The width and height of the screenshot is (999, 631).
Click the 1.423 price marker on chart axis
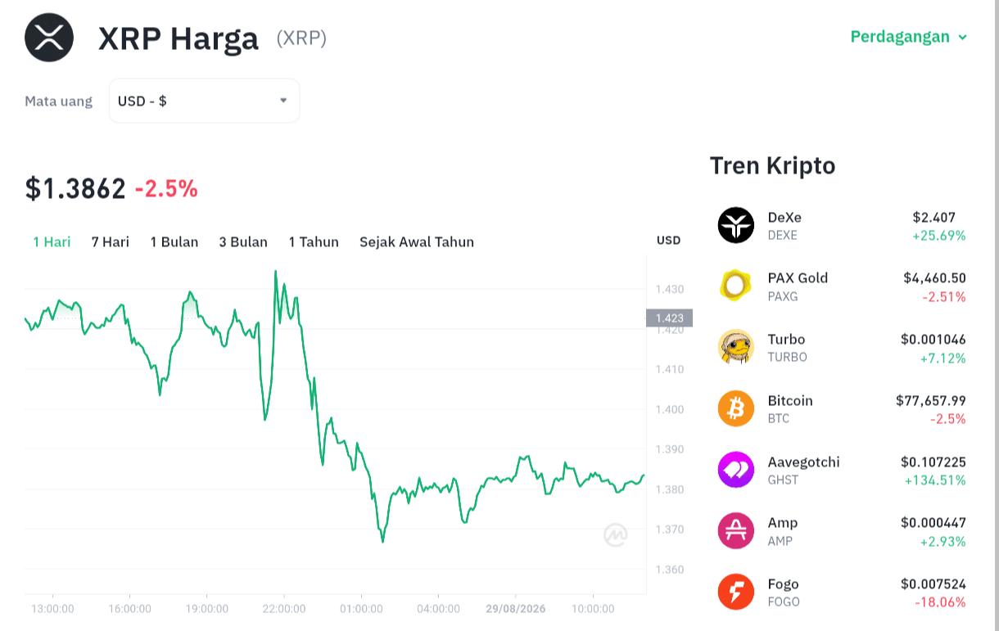tap(669, 318)
